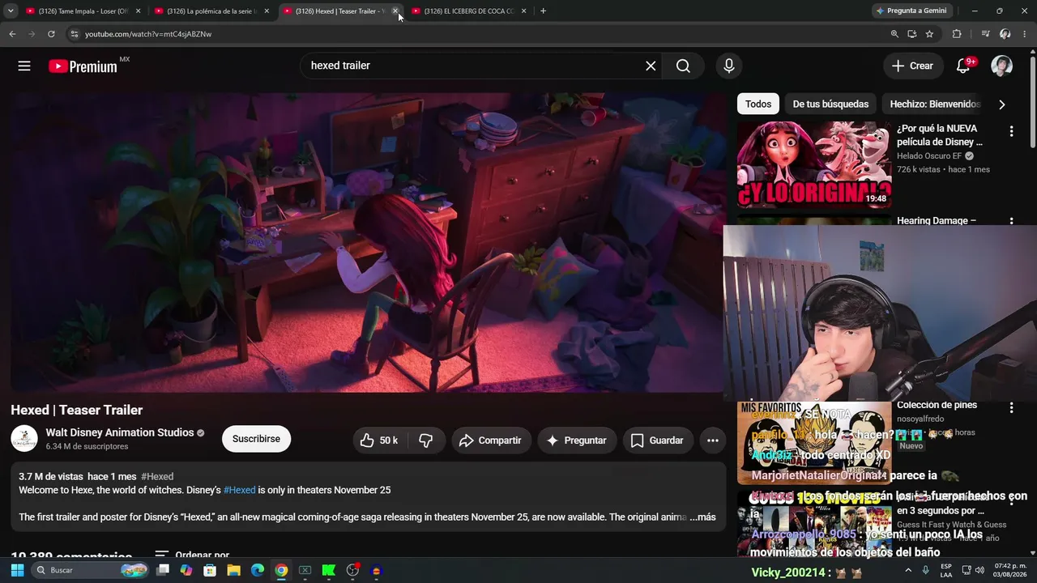Switch to La polémica de la serie tab
The width and height of the screenshot is (1037, 583).
212,11
